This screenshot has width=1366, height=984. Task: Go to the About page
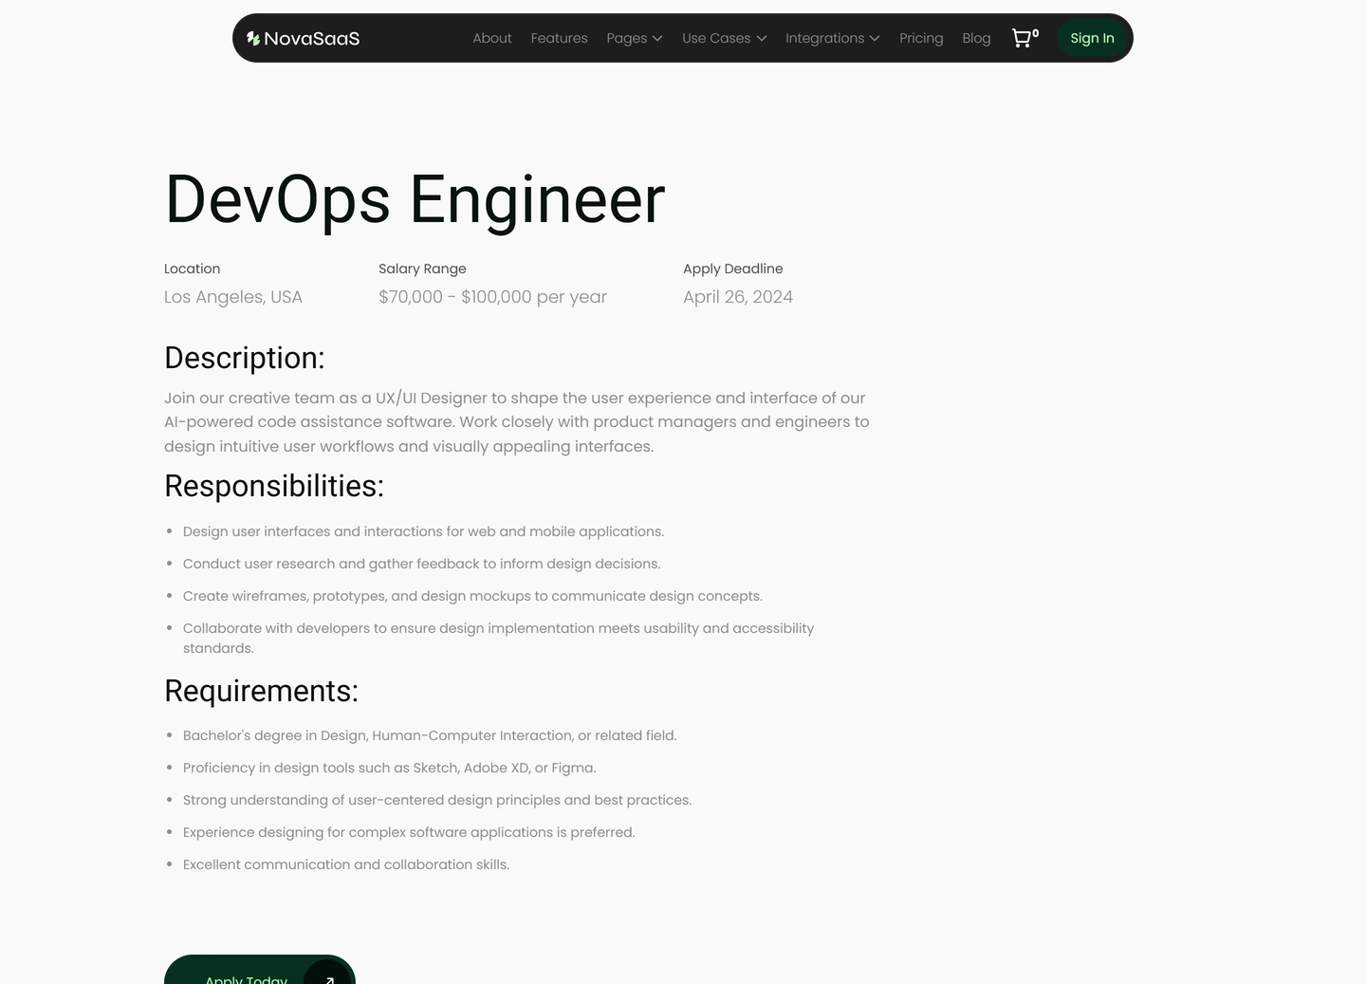pos(492,38)
